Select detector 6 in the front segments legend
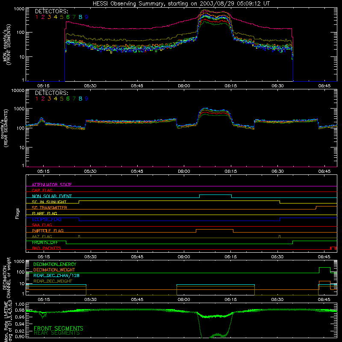This screenshot has width=342, height=342. (x=68, y=17)
